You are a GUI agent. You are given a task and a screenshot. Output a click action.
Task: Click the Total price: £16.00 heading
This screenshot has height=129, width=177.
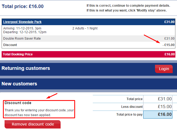[x=23, y=6]
